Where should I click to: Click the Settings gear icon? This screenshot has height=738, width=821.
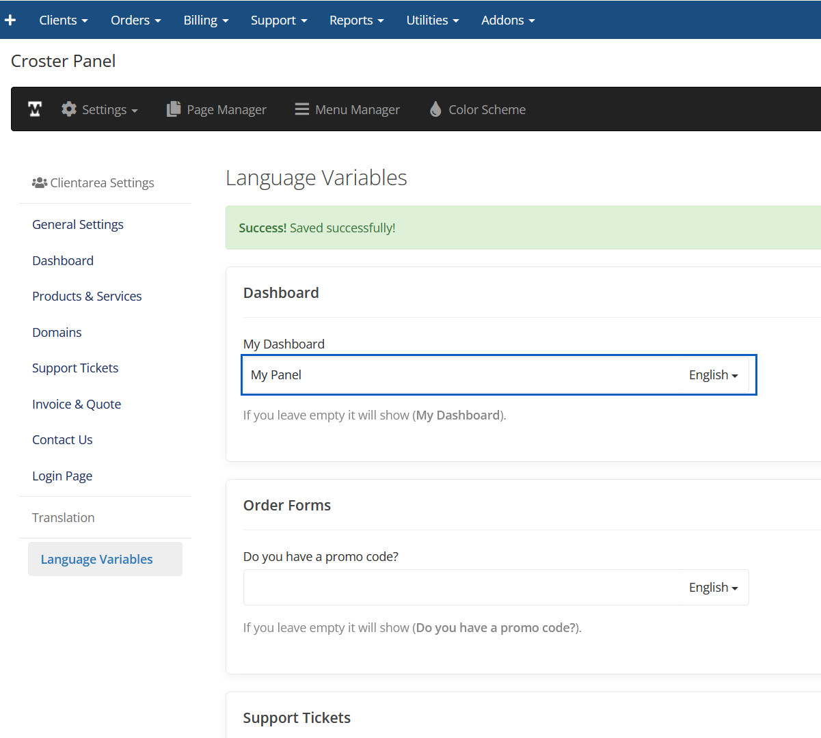click(68, 109)
